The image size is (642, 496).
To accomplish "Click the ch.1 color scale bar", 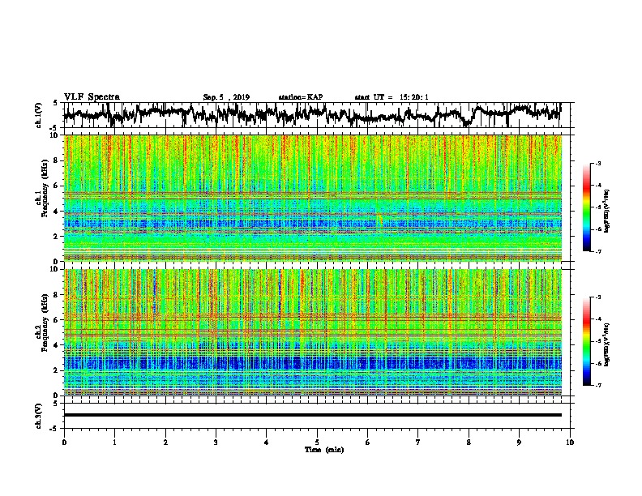I will pyautogui.click(x=587, y=207).
